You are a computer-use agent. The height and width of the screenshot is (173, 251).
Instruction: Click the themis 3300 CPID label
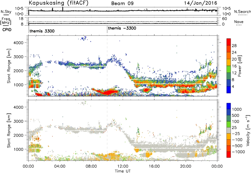click(42, 31)
